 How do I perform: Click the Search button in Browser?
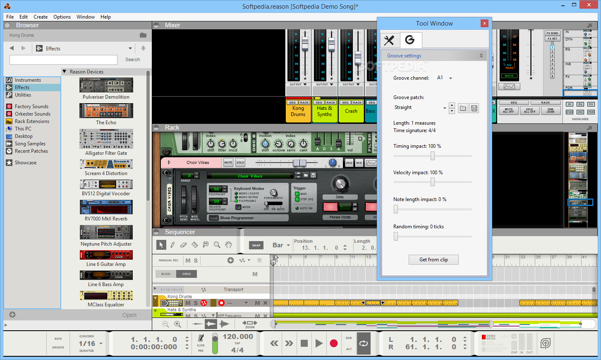point(133,59)
